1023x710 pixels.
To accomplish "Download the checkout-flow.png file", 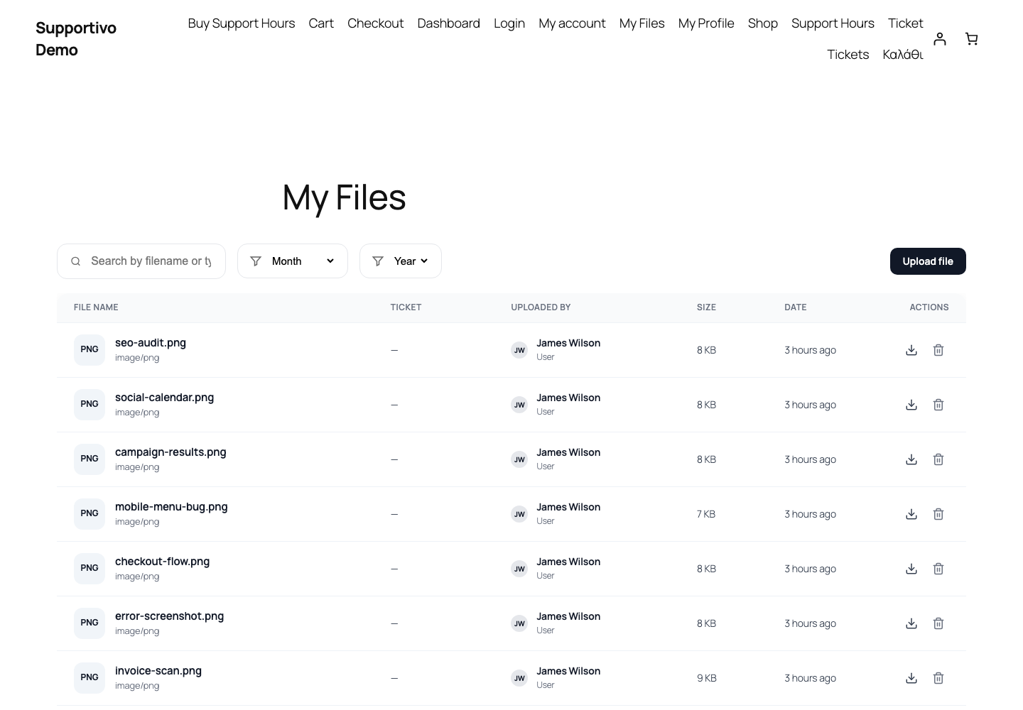I will (911, 569).
